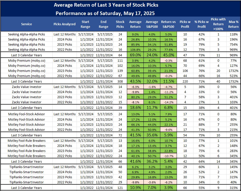The image size is (241, 191).
Task: Click Zacks 2023 Picks 401% max return
Action: tap(234, 97)
